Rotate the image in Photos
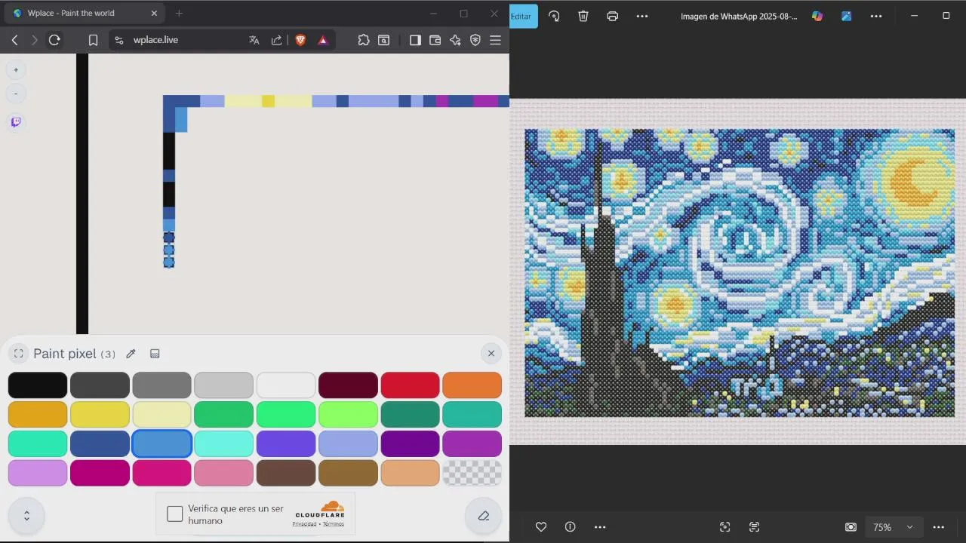 pyautogui.click(x=554, y=16)
